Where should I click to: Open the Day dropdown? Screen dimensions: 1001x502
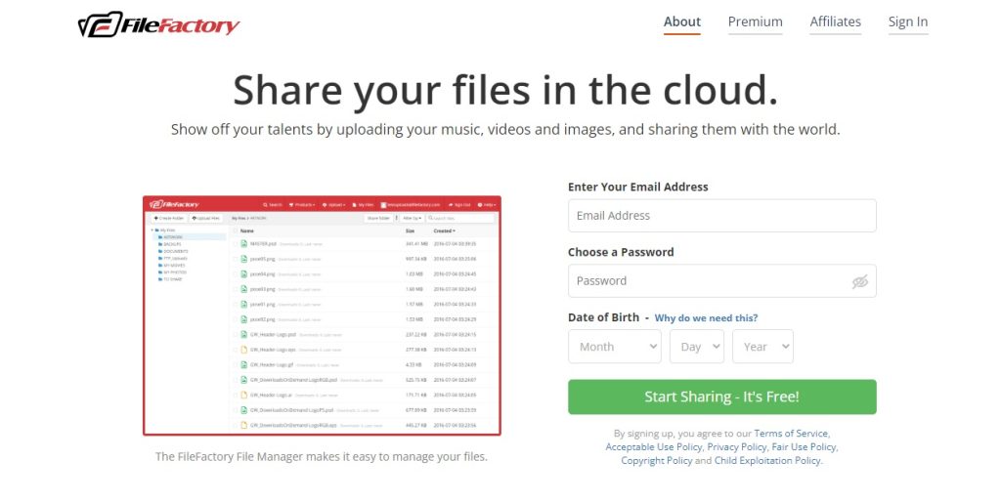point(696,347)
